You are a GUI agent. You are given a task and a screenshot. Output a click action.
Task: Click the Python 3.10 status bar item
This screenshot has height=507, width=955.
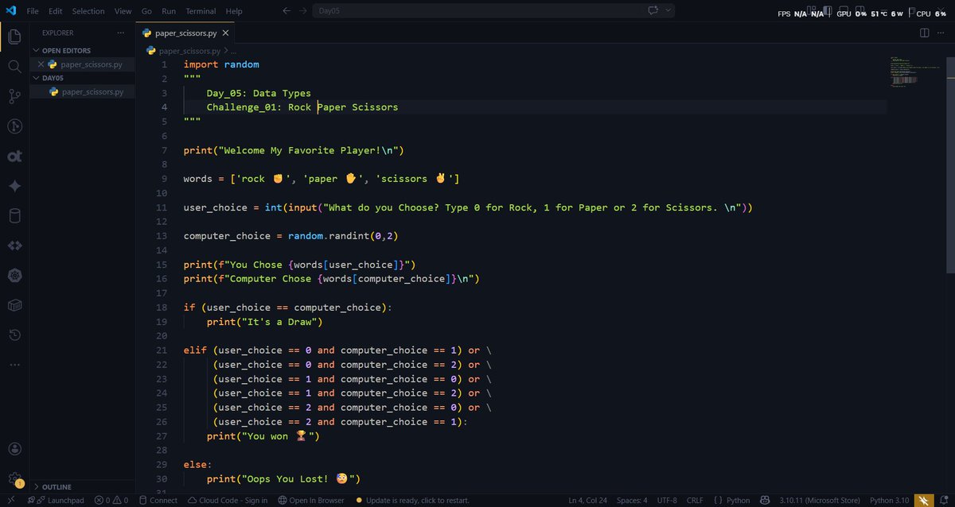pyautogui.click(x=888, y=500)
